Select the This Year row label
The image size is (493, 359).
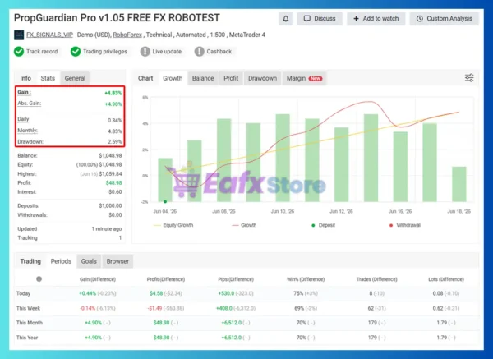(x=27, y=338)
